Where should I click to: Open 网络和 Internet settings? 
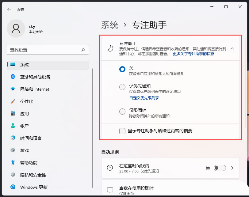tap(48, 89)
